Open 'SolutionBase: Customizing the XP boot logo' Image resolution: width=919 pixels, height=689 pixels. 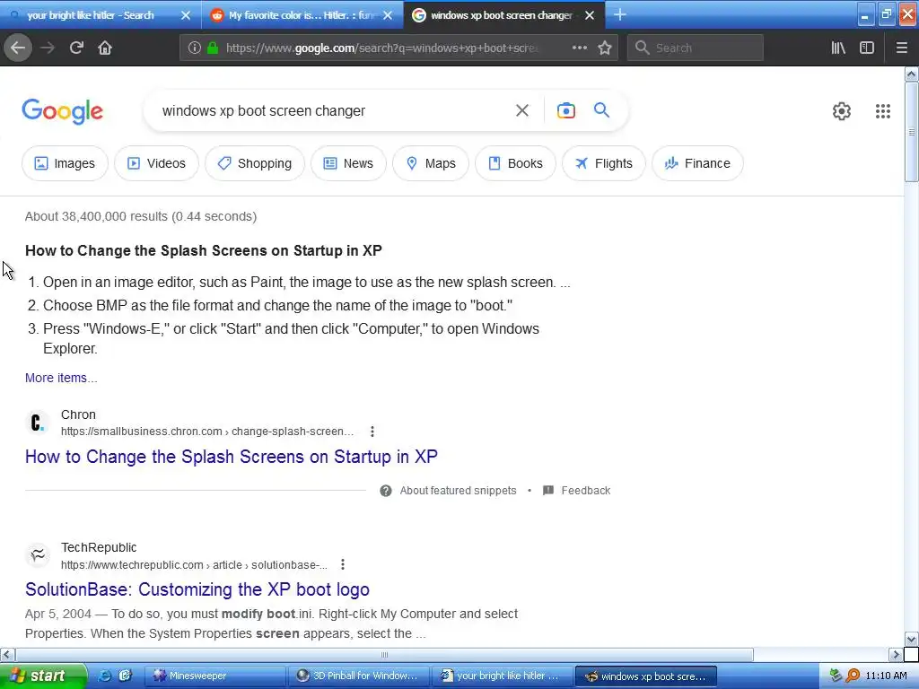(x=197, y=589)
